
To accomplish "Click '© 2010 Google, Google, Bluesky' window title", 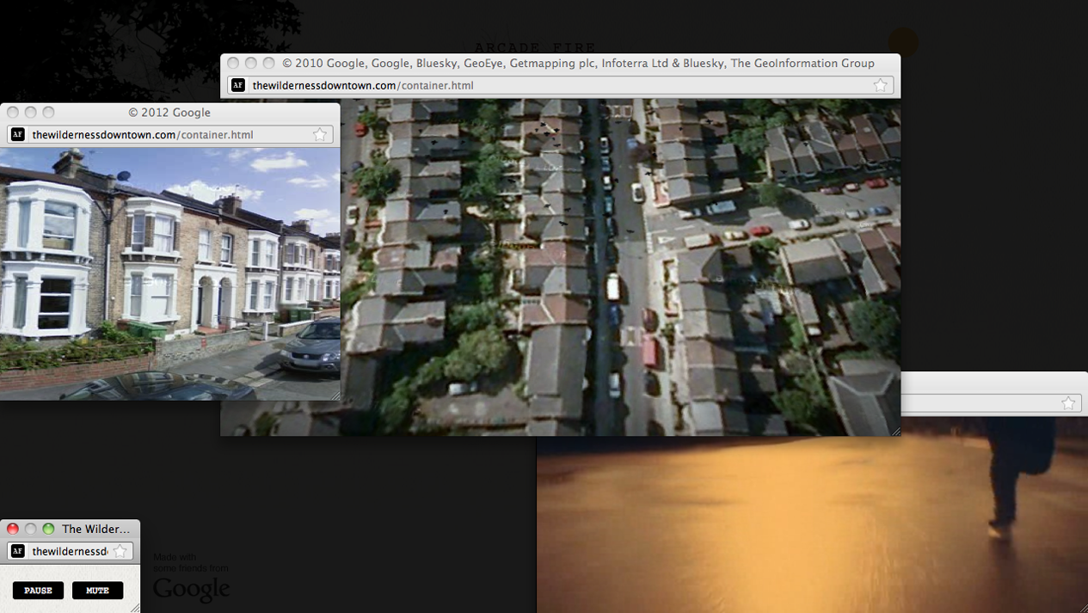I will pos(578,64).
